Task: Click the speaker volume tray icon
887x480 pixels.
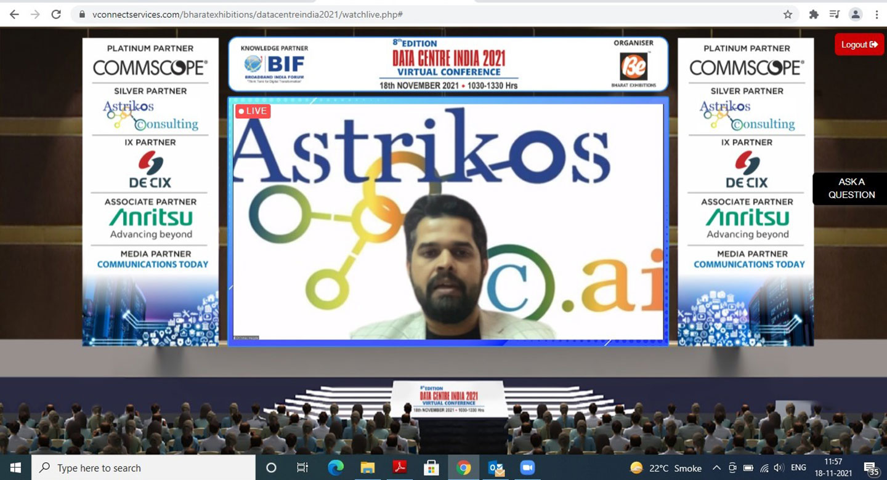Action: 779,468
